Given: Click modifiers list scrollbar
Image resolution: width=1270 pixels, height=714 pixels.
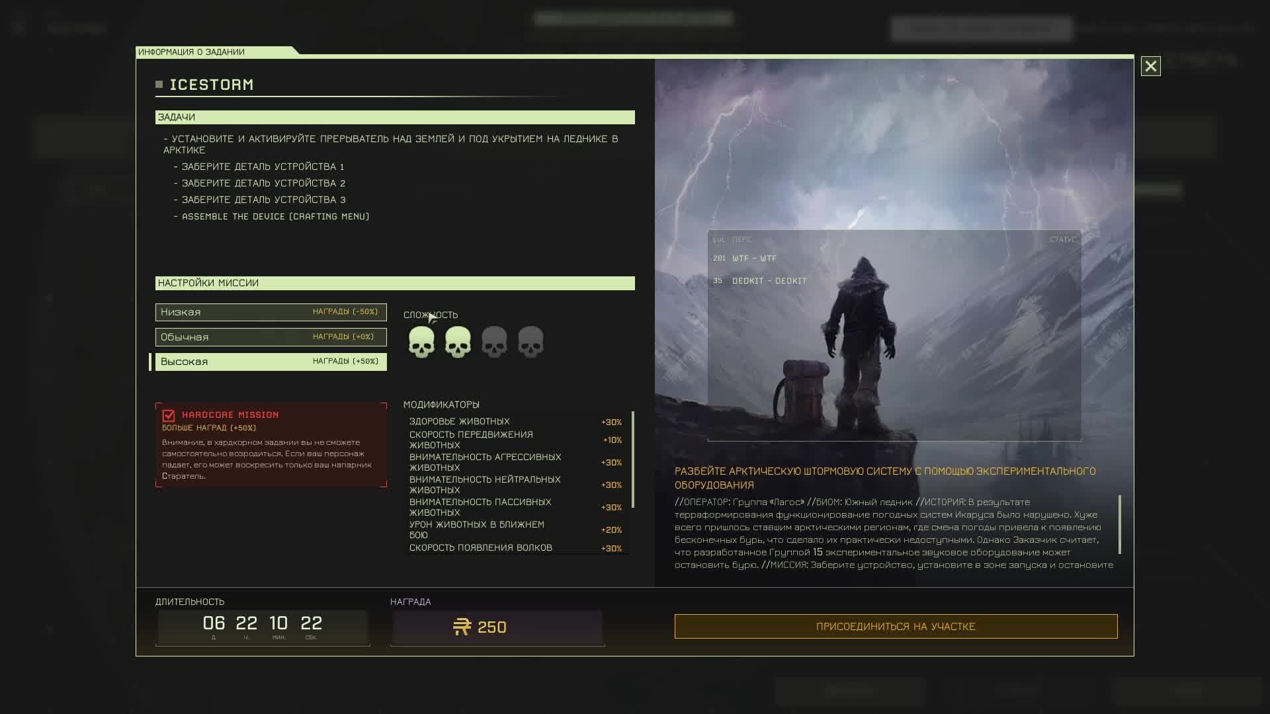Looking at the screenshot, I should click(633, 459).
